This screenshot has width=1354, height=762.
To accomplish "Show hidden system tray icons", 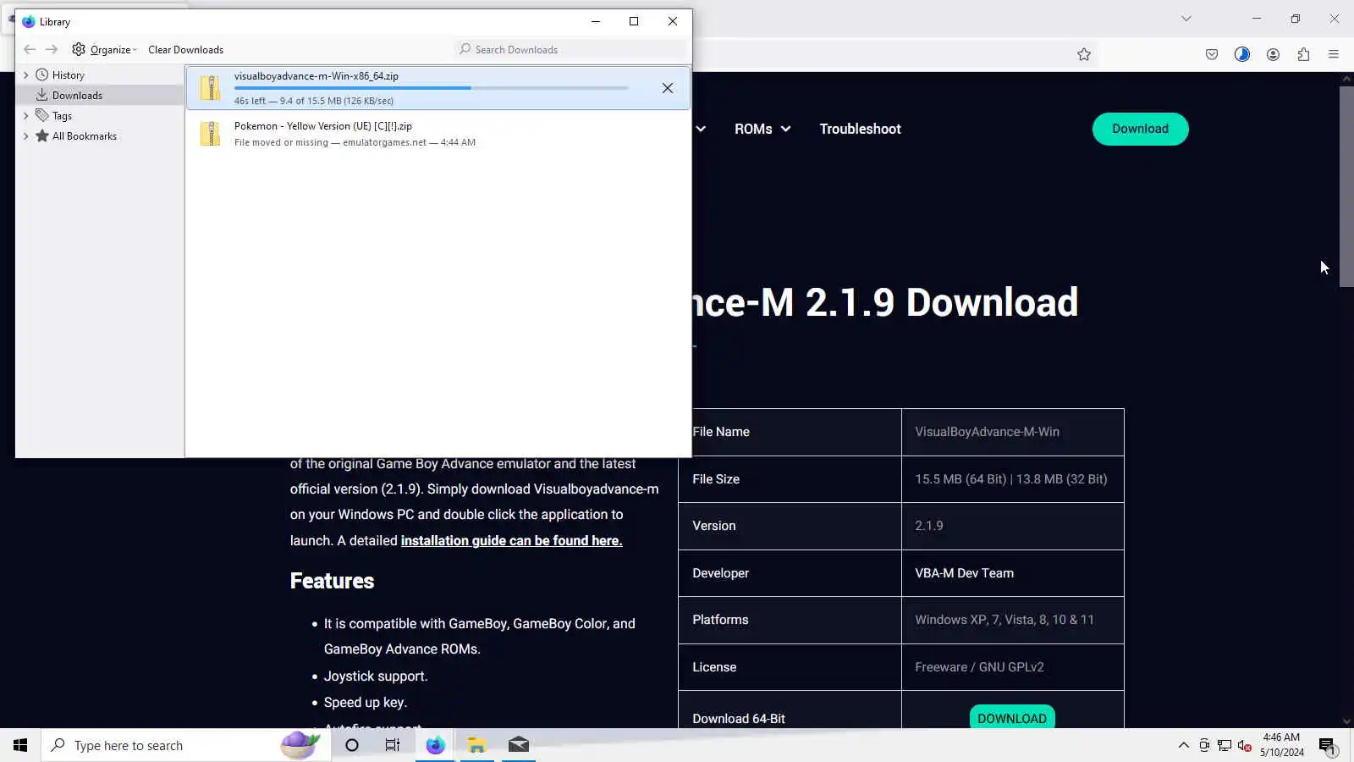I will point(1183,745).
